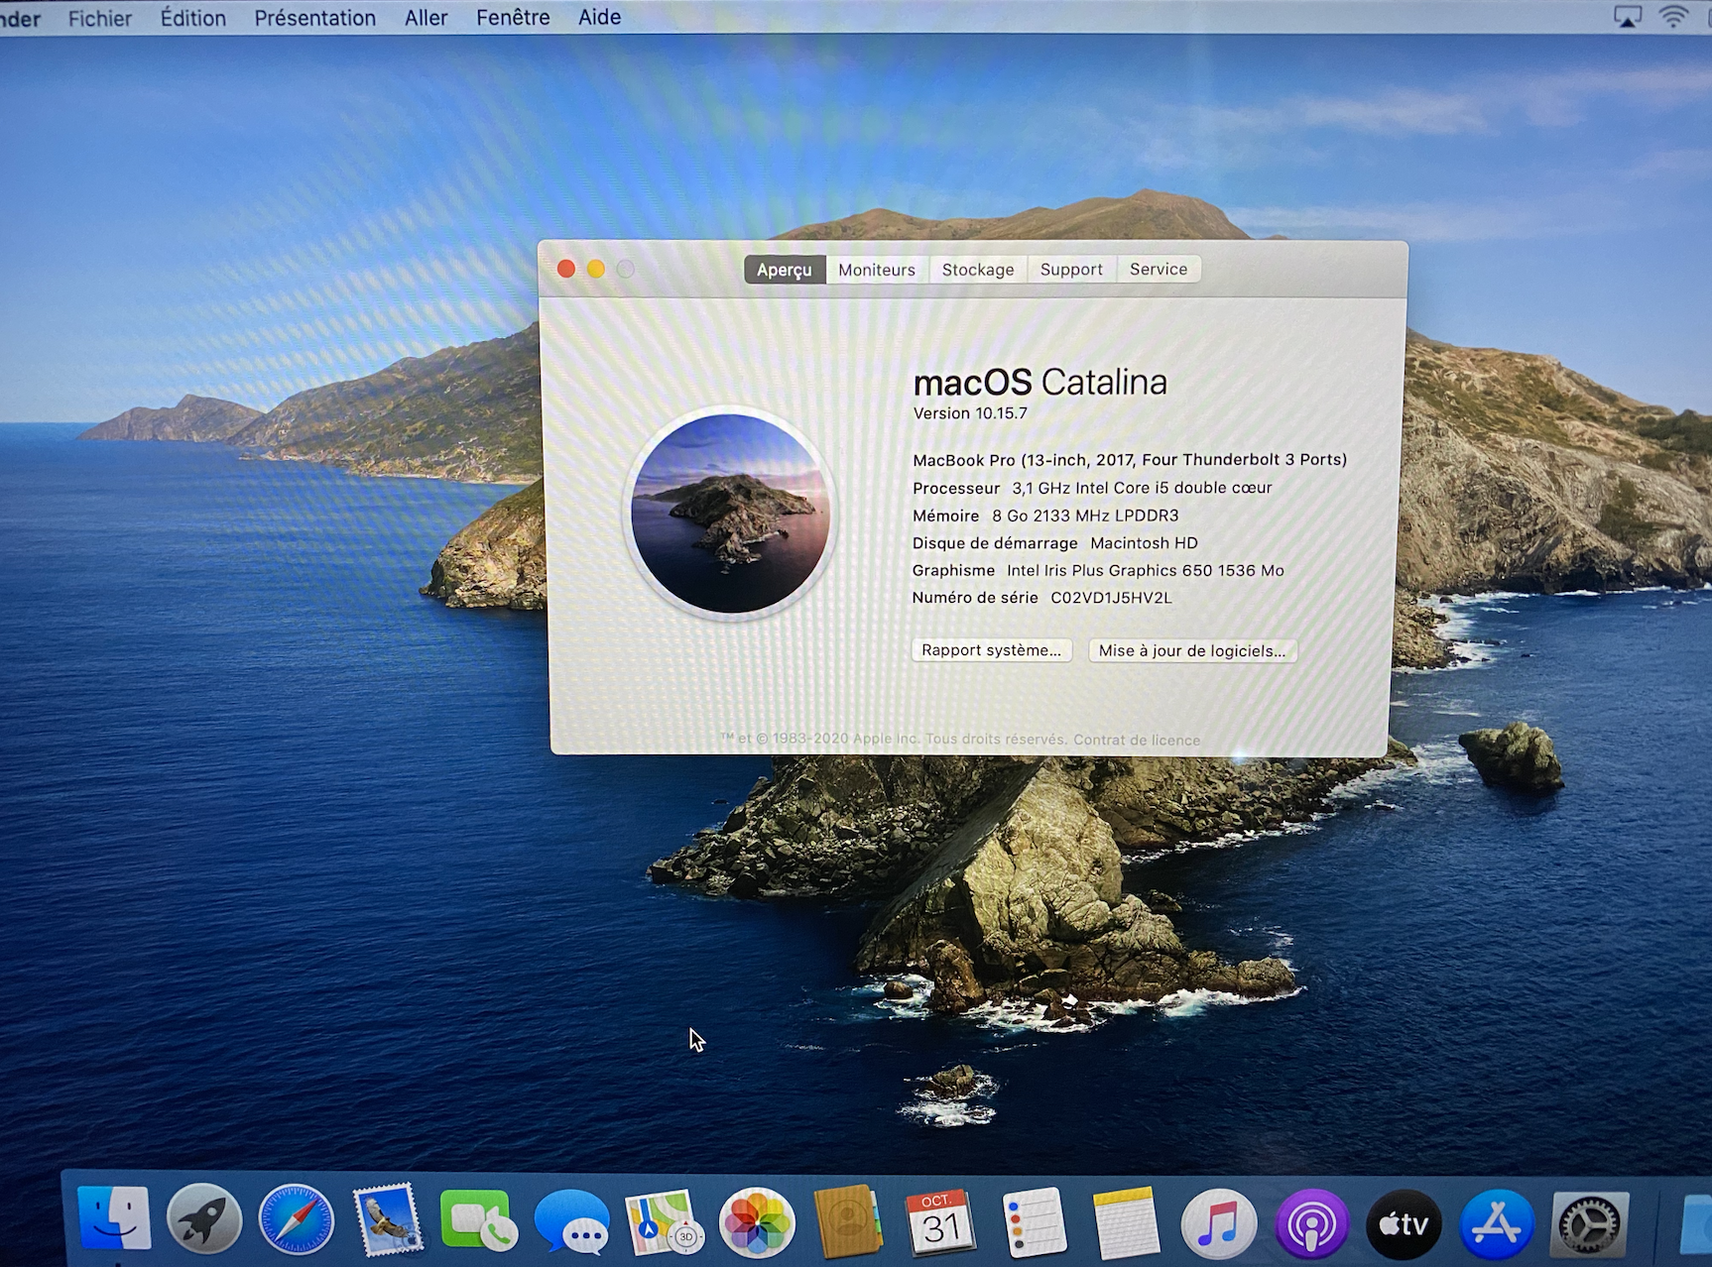Open the Fichier menu
The image size is (1712, 1267).
pyautogui.click(x=99, y=18)
